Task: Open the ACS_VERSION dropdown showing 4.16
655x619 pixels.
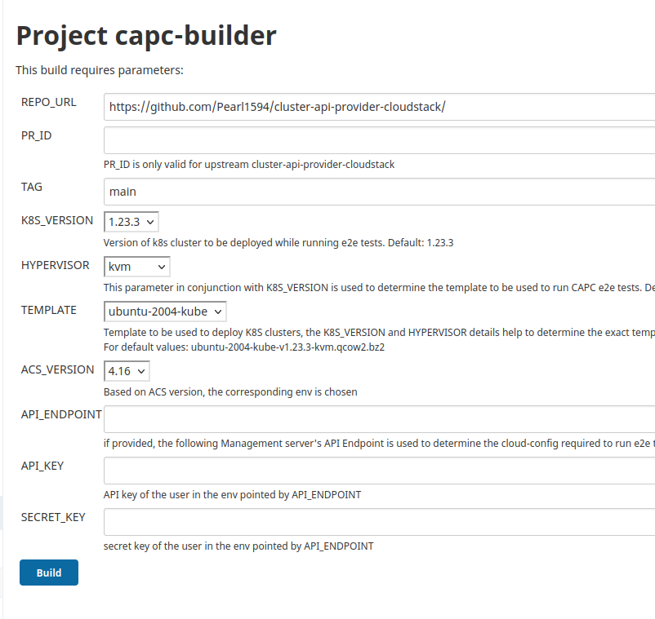Action: pos(127,371)
